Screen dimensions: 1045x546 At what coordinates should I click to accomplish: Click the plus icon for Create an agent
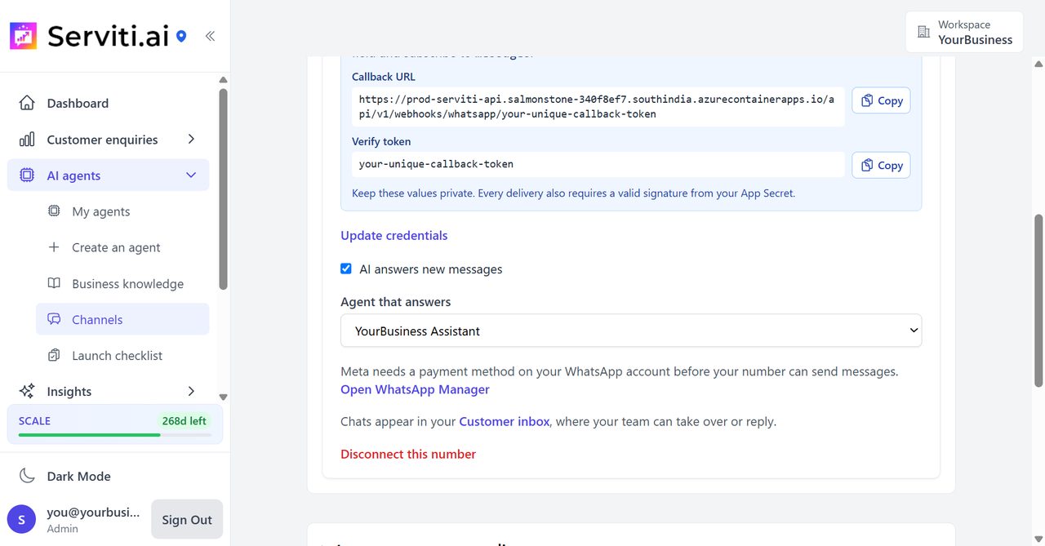pyautogui.click(x=54, y=247)
